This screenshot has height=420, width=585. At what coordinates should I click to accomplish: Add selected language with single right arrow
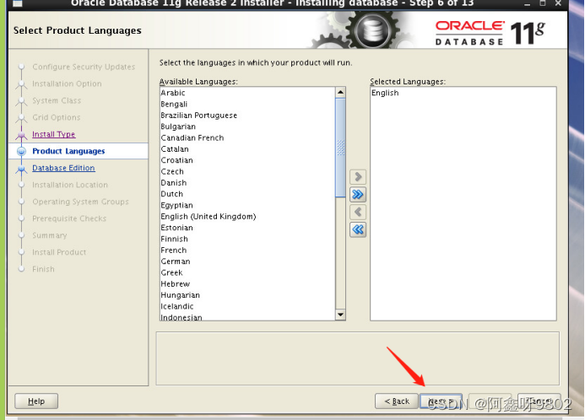pos(358,176)
